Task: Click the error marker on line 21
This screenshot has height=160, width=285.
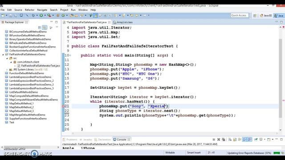Action: click(63, 106)
